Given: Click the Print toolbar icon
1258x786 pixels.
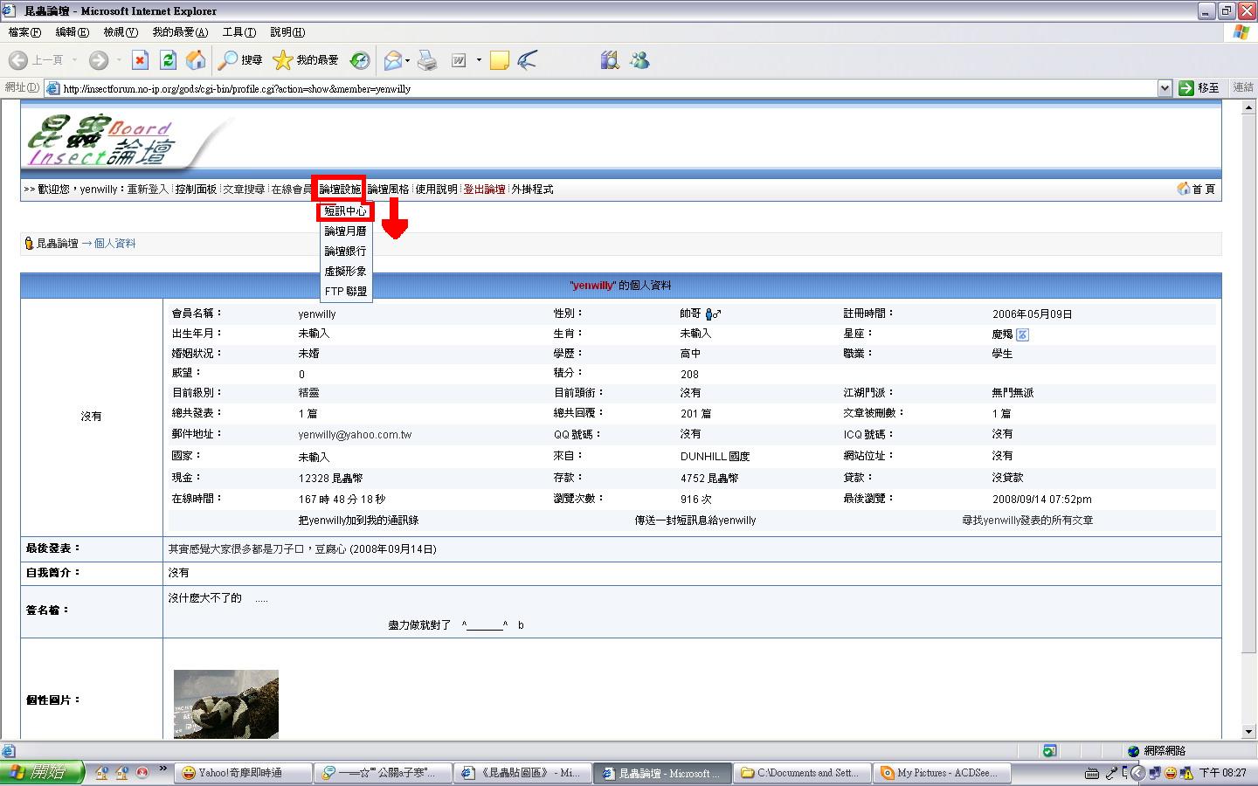Looking at the screenshot, I should pyautogui.click(x=427, y=60).
